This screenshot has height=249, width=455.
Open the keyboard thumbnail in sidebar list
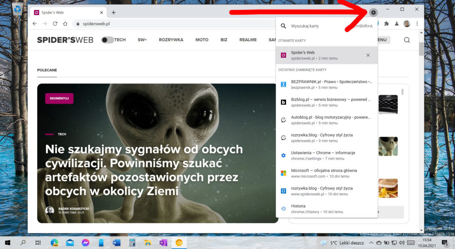[x=388, y=104]
